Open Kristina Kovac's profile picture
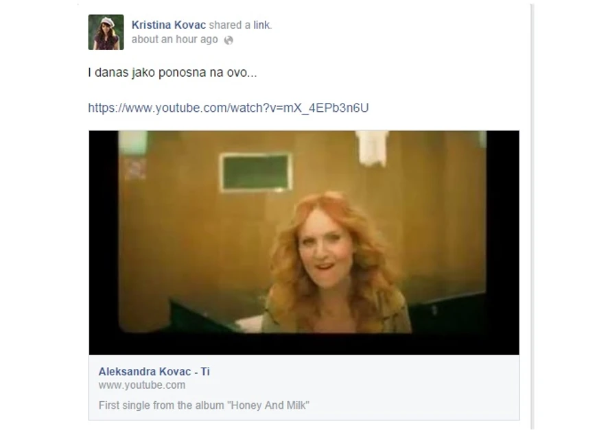 [x=106, y=32]
